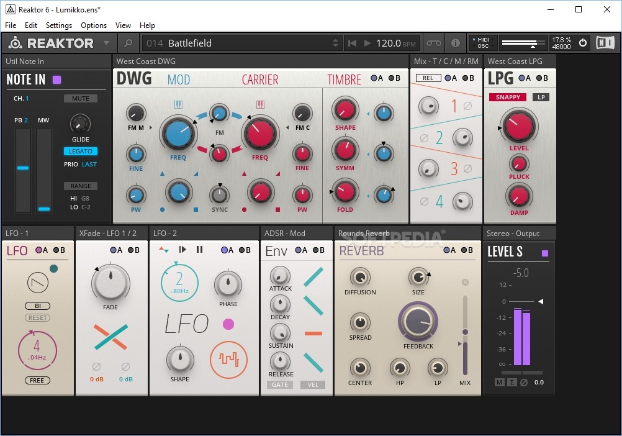Click the NI logo icon

point(605,43)
